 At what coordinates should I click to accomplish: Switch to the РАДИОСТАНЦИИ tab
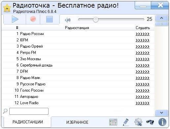pos(28,122)
